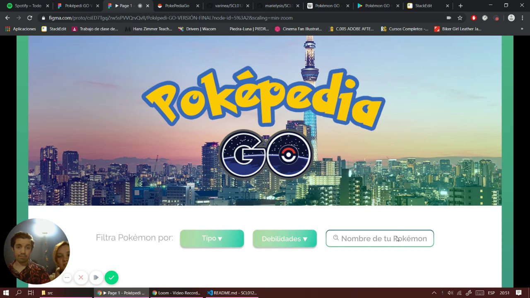Image resolution: width=530 pixels, height=298 pixels.
Task: Open the touch keyboard tray icon
Action: coord(479,293)
